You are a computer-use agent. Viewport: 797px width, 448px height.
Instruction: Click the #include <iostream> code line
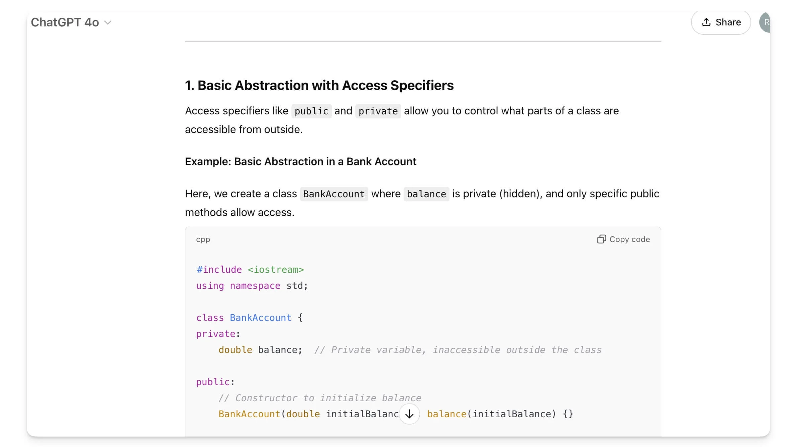point(250,269)
